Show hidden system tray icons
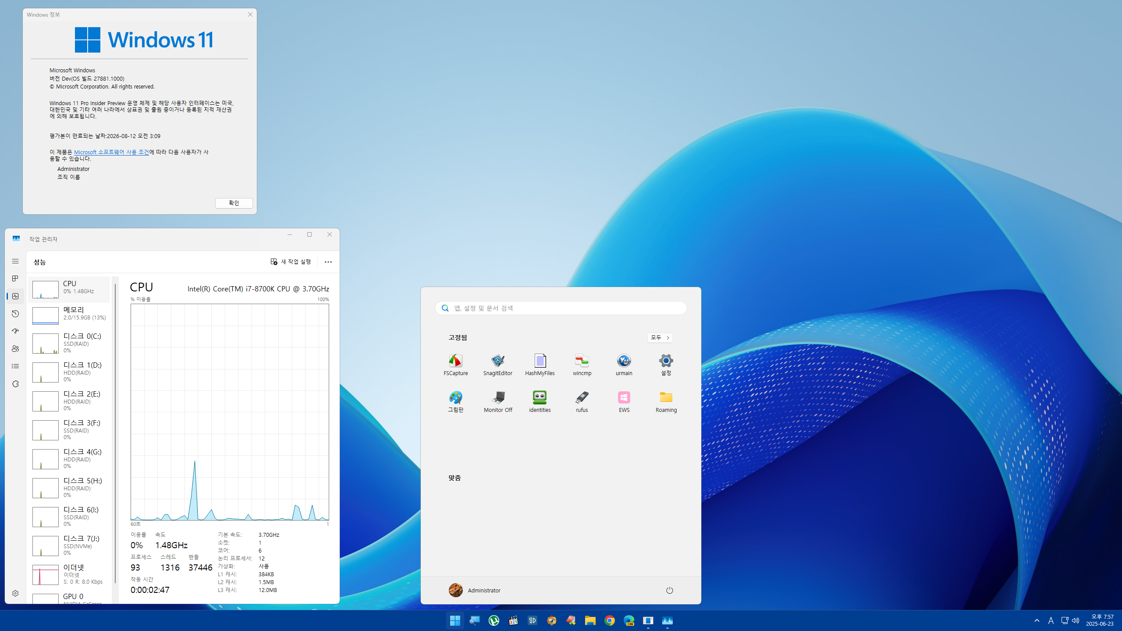Screen dimensions: 1122x631 click(x=1037, y=620)
